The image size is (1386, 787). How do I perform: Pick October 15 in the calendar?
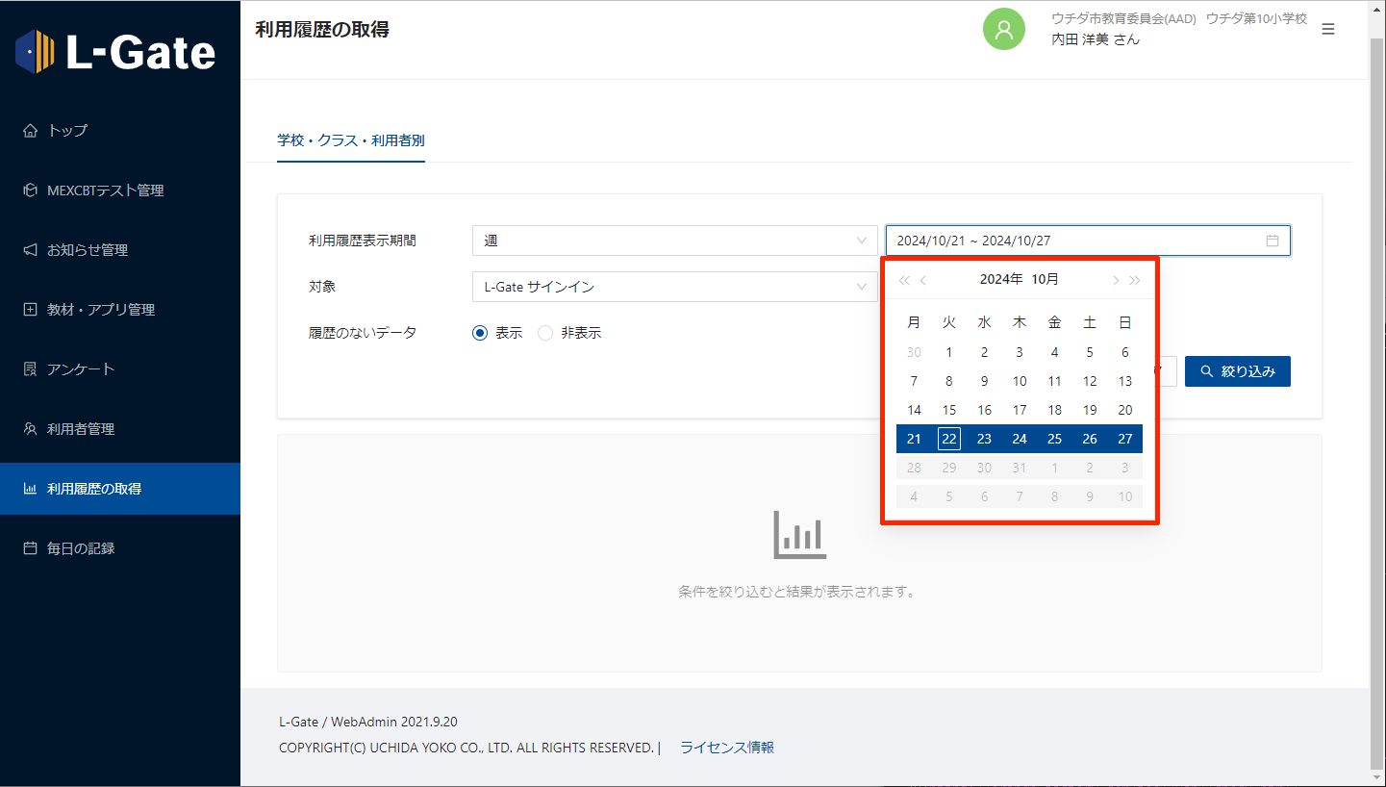[x=949, y=410]
